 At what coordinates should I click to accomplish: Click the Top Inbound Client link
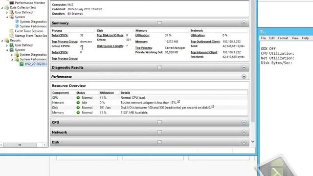click(x=204, y=52)
